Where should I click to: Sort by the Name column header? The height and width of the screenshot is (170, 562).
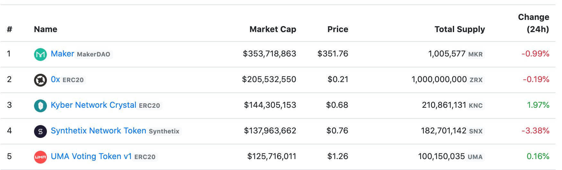[46, 29]
